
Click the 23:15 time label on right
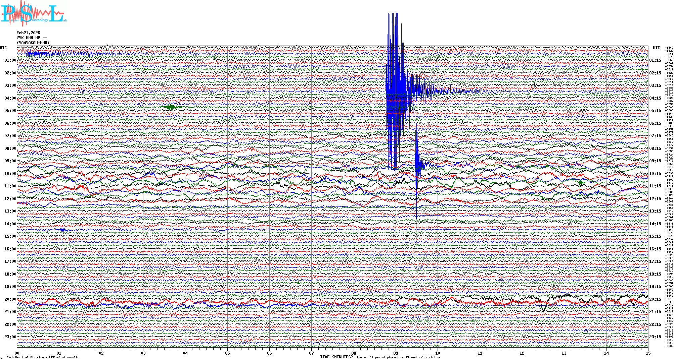coord(655,337)
